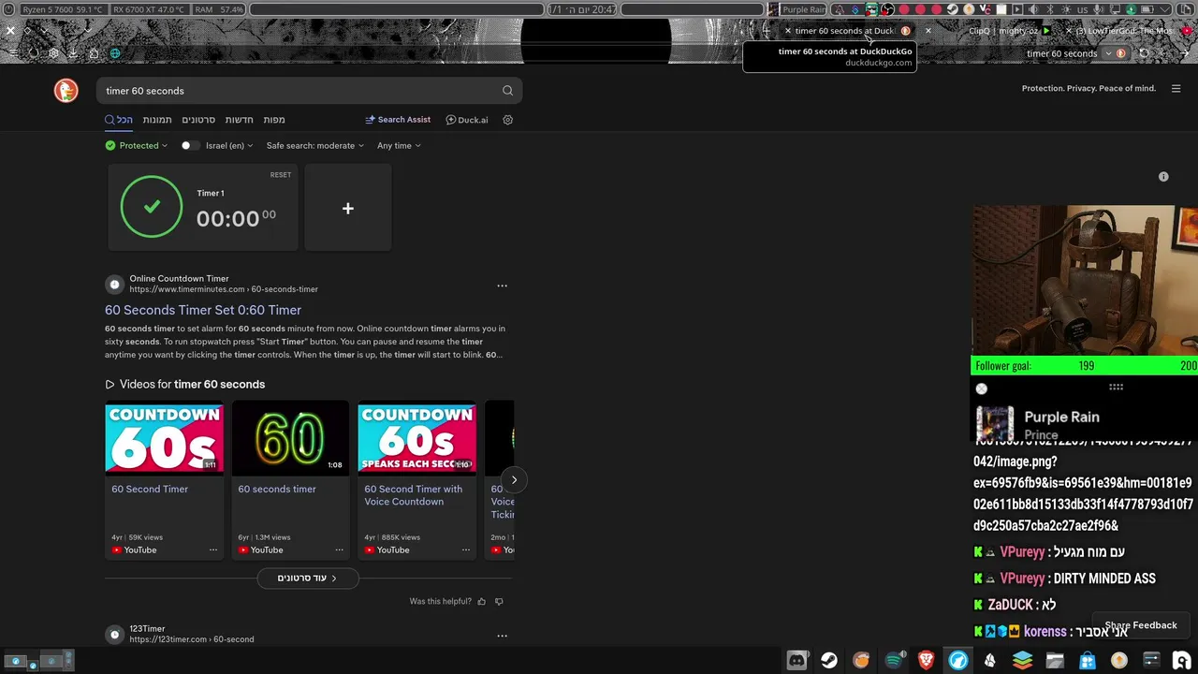Open file manager from the taskbar
Screen dimensions: 1198x674
(1055, 660)
